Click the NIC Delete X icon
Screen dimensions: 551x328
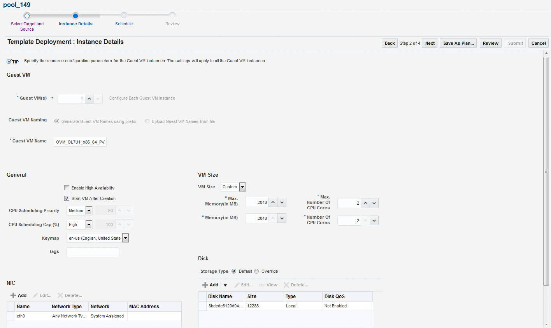[x=60, y=295]
